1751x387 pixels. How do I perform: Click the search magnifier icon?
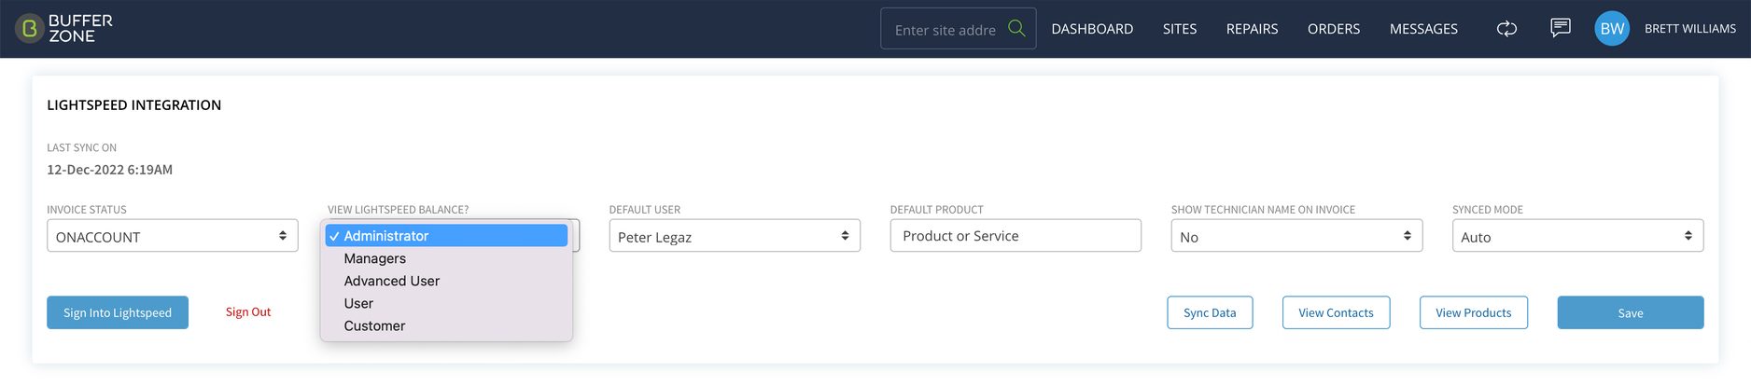tap(1016, 29)
